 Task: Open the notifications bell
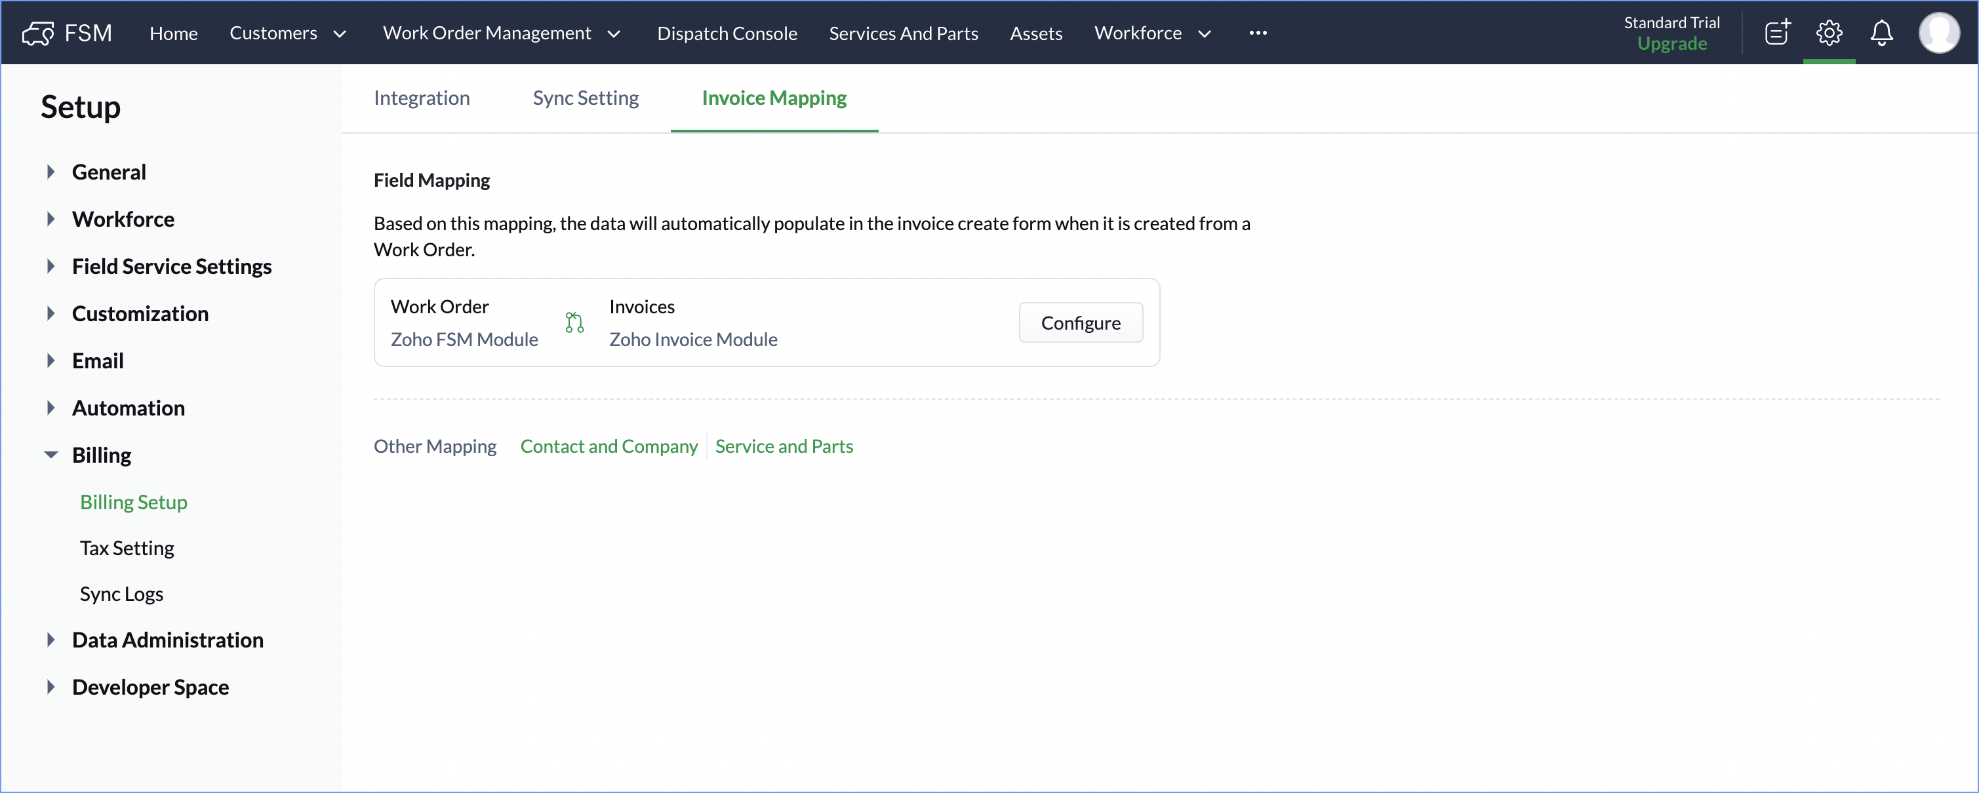[1881, 33]
